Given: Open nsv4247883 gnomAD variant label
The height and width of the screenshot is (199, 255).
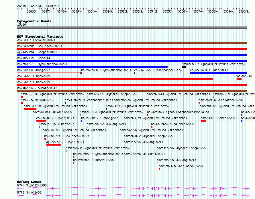Looking at the screenshot, I should (x=138, y=106).
